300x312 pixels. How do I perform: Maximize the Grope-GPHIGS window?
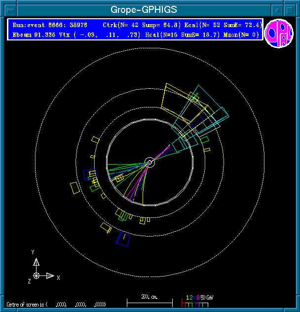[291, 9]
